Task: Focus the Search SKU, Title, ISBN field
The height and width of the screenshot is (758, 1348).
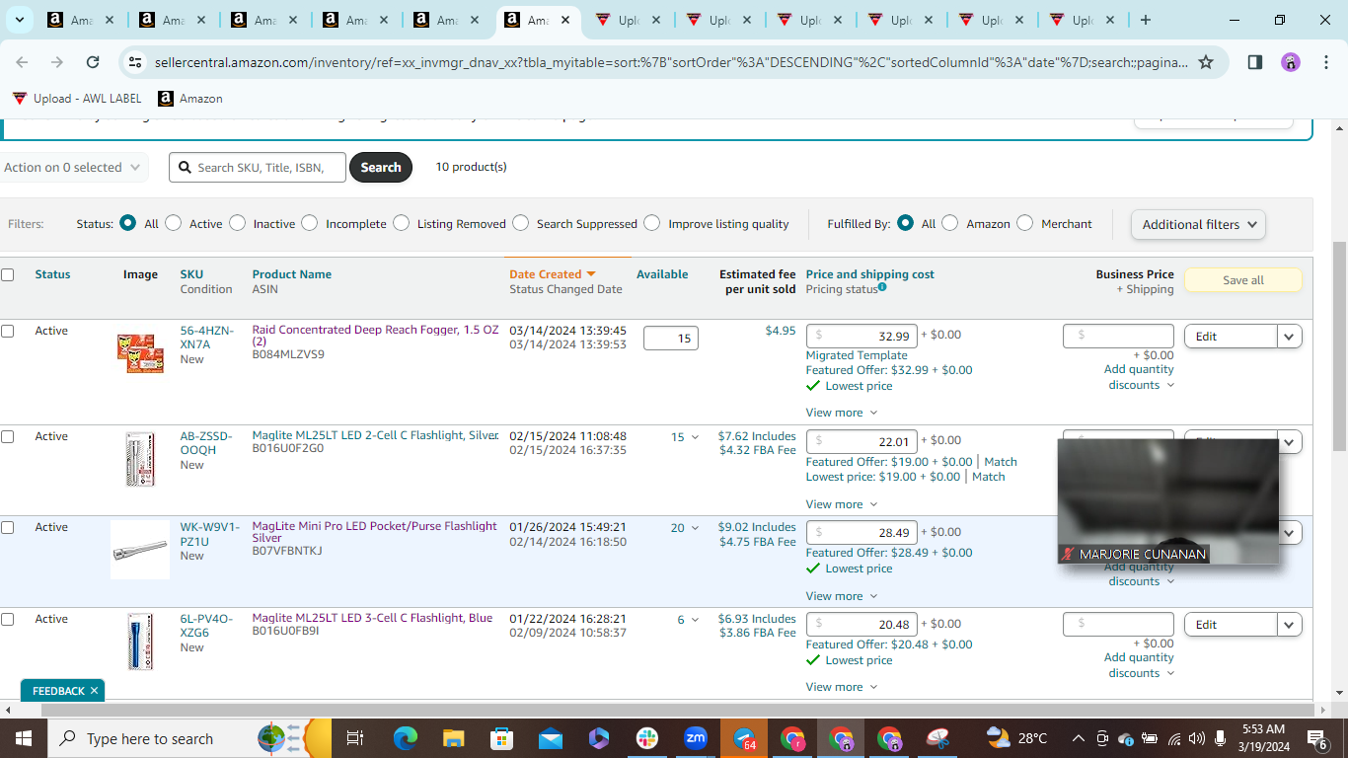Action: pyautogui.click(x=258, y=168)
